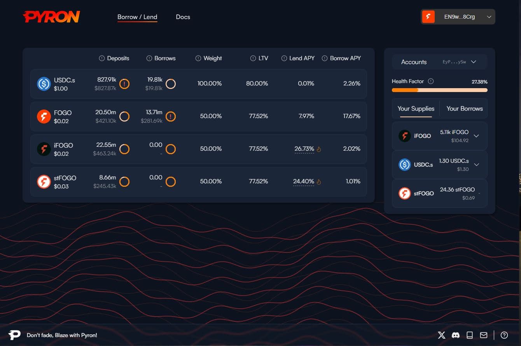Switch to Your Borrows tab
521x346 pixels.
click(464, 109)
